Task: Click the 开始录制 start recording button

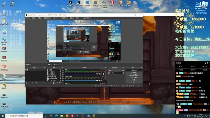Action: pos(134,73)
